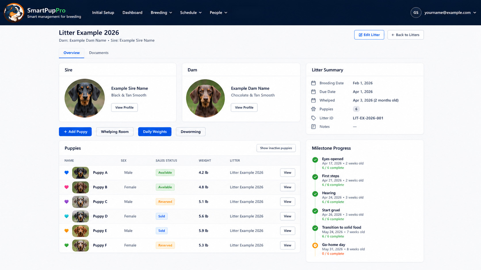View the sire's profile
This screenshot has height=270, width=481.
point(124,107)
